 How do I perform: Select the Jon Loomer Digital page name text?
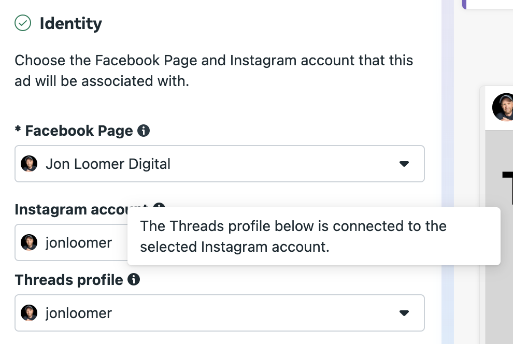pos(108,164)
